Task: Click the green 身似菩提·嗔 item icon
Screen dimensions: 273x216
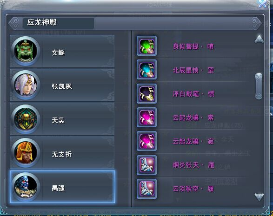Action: coord(146,46)
